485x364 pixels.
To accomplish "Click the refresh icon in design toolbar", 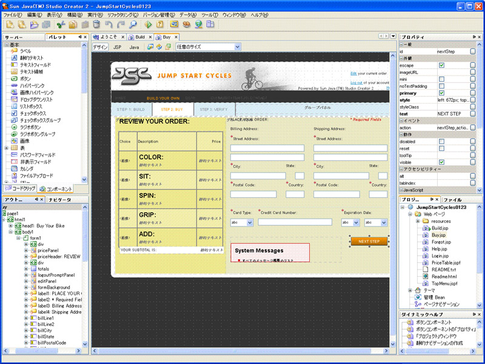I will [159, 47].
